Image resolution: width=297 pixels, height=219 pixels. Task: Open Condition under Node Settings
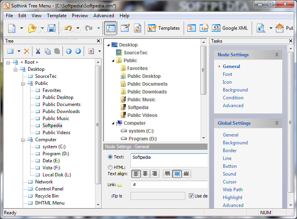click(x=233, y=98)
